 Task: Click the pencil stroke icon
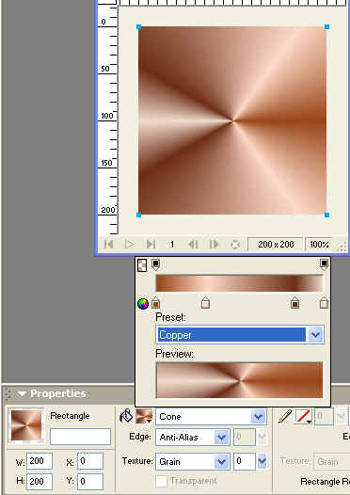tap(285, 416)
